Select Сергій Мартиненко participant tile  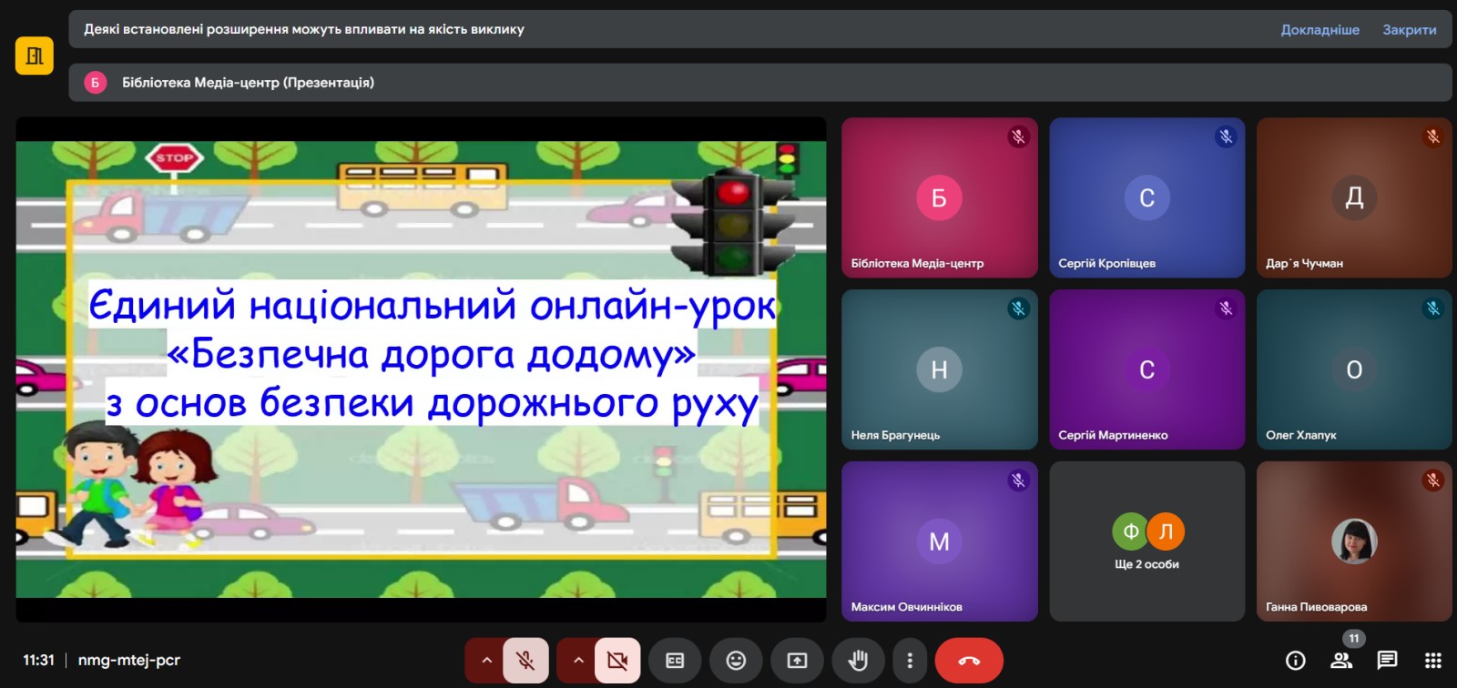1146,369
